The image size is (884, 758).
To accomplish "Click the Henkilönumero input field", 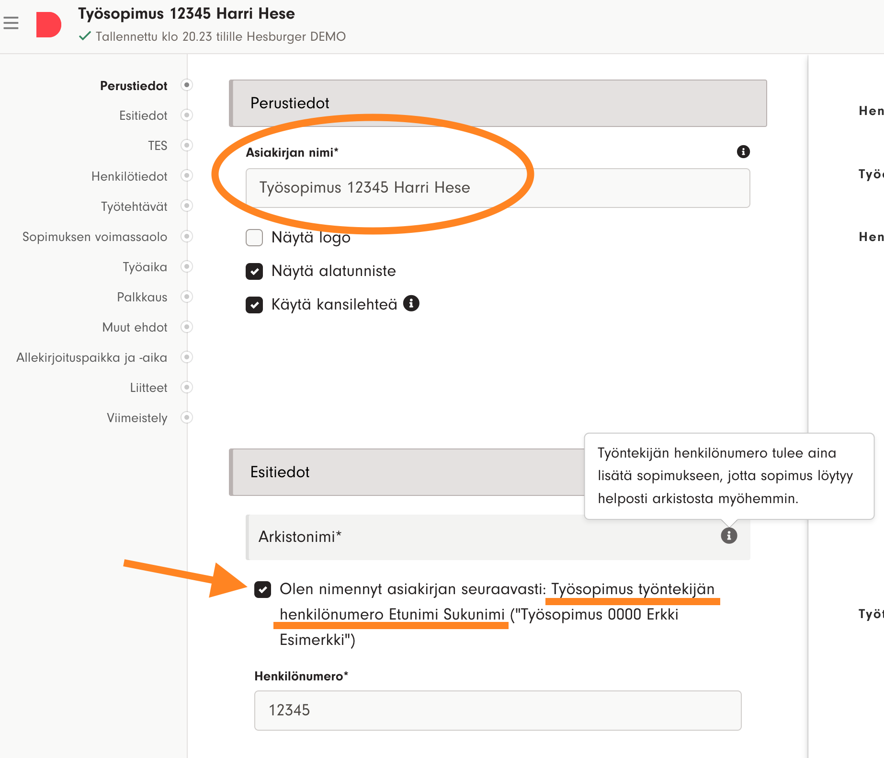I will (x=497, y=710).
